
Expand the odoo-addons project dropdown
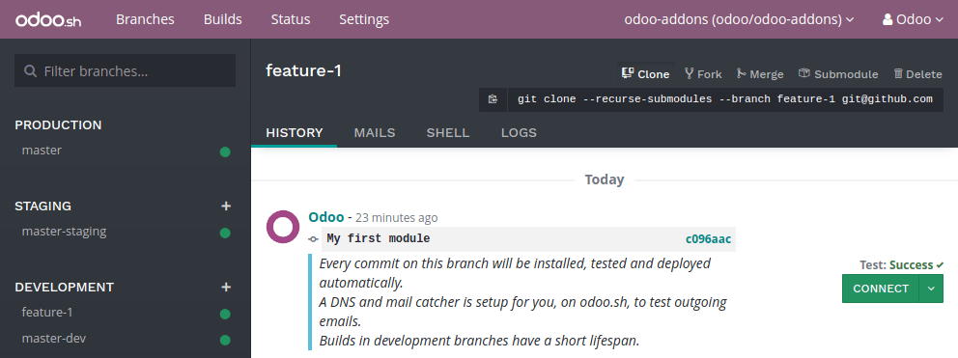click(x=739, y=19)
